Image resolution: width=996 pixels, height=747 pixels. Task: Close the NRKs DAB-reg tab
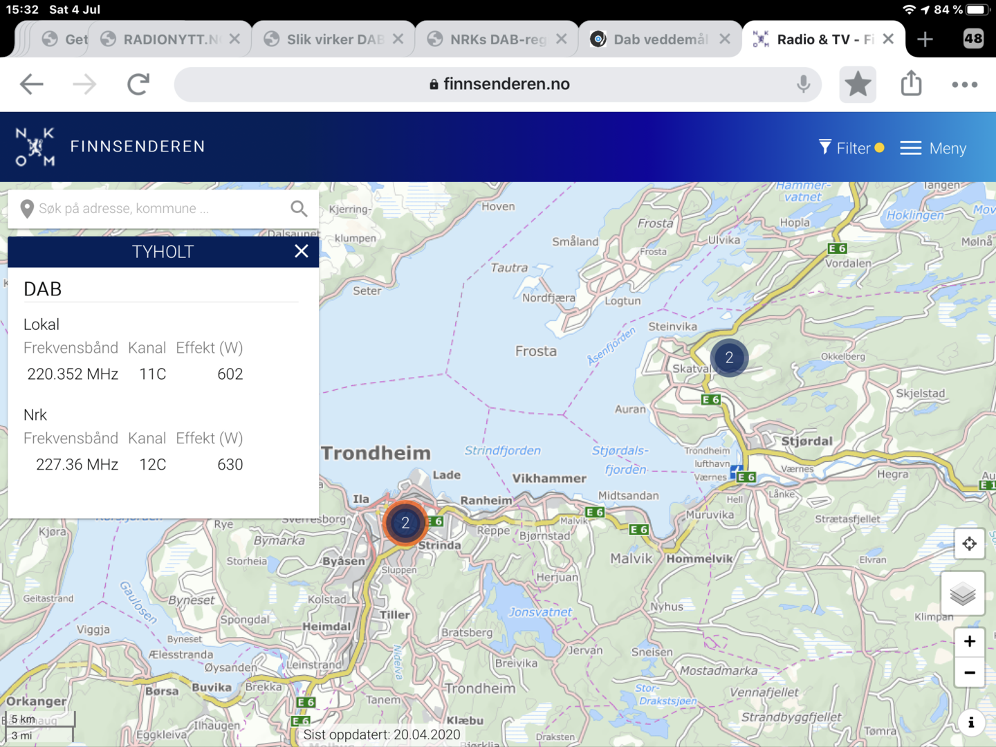562,39
